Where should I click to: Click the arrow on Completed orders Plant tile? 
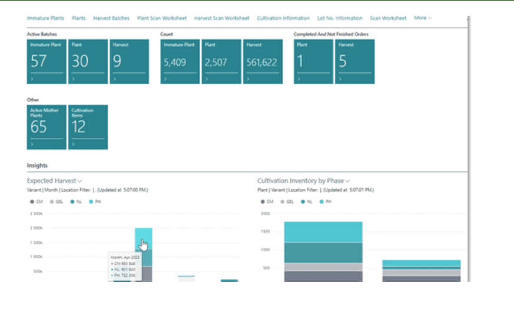298,78
